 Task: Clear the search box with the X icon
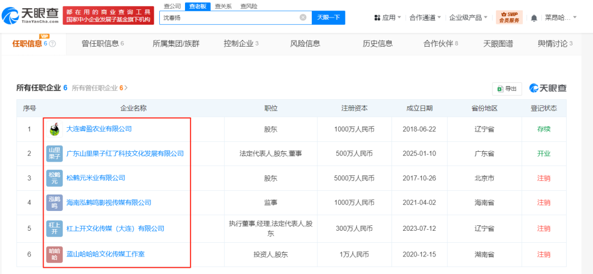point(303,18)
